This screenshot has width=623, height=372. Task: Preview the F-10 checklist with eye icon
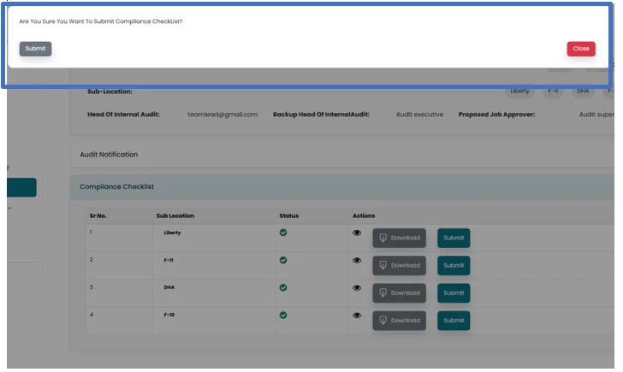tap(357, 316)
